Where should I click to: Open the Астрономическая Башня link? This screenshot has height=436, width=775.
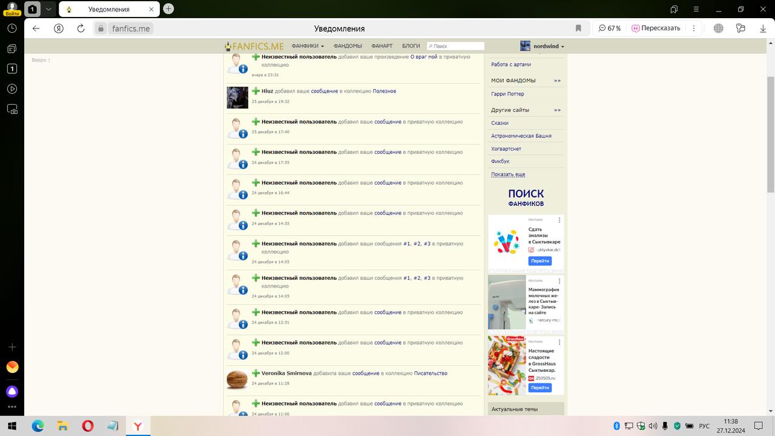point(521,136)
